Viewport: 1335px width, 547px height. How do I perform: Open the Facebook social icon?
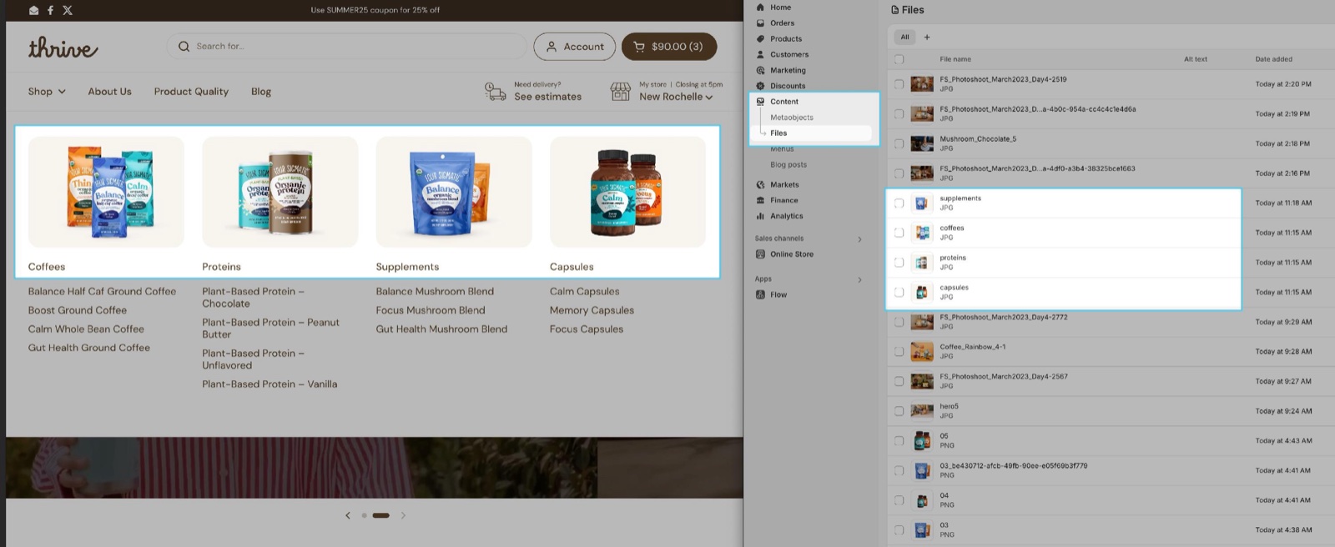(50, 10)
